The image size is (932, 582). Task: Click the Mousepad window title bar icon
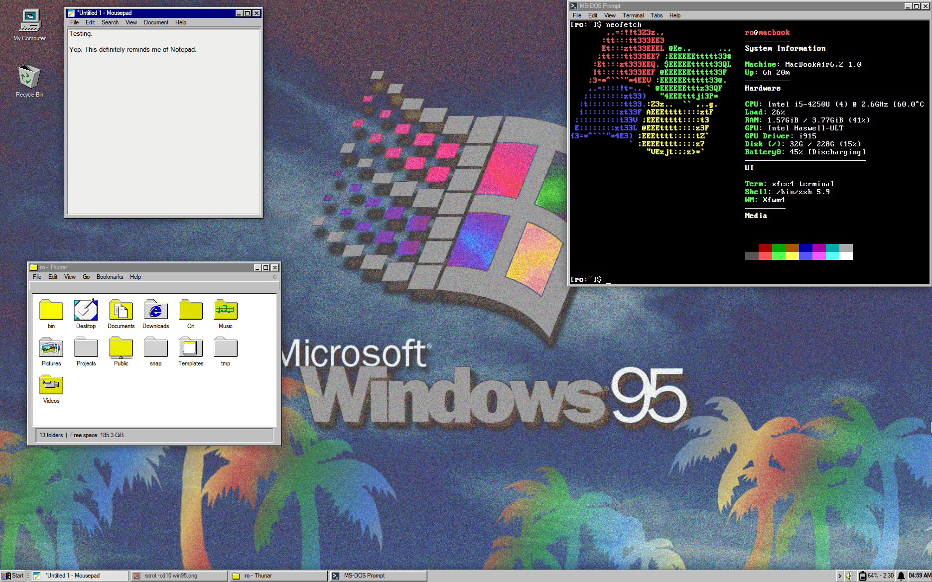(71, 13)
